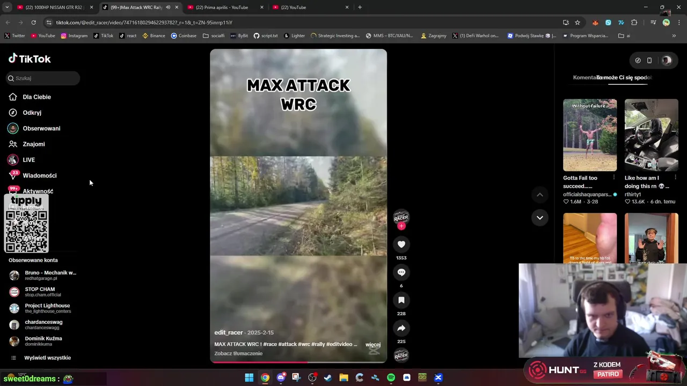Save the video with bookmark icon
The height and width of the screenshot is (386, 687).
point(401,300)
